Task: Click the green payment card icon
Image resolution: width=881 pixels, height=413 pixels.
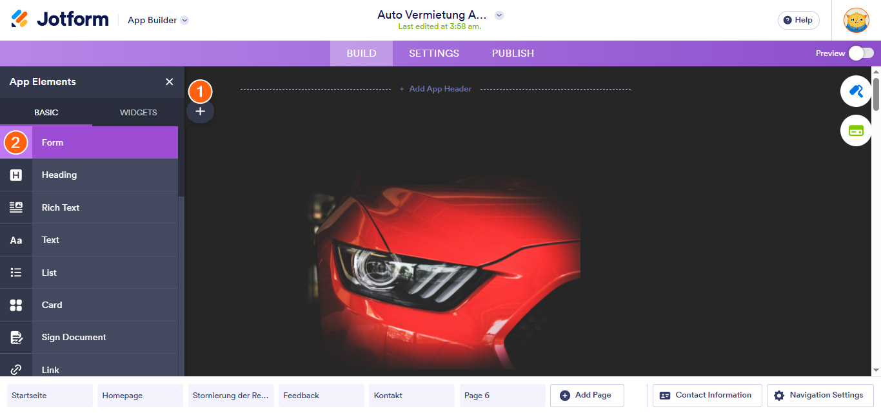Action: [x=856, y=131]
